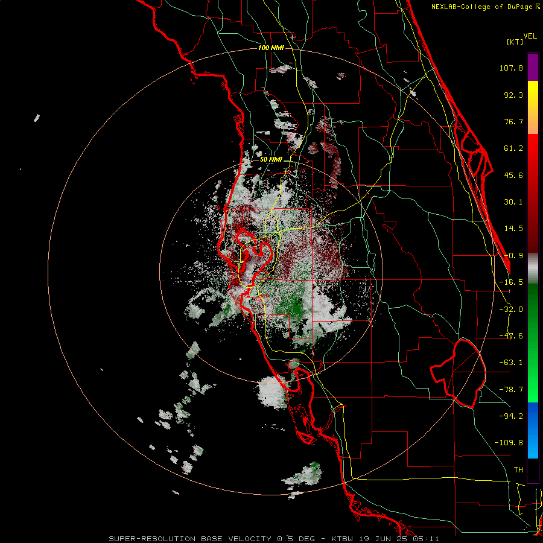Select the 14.5 legend value

pos(513,229)
